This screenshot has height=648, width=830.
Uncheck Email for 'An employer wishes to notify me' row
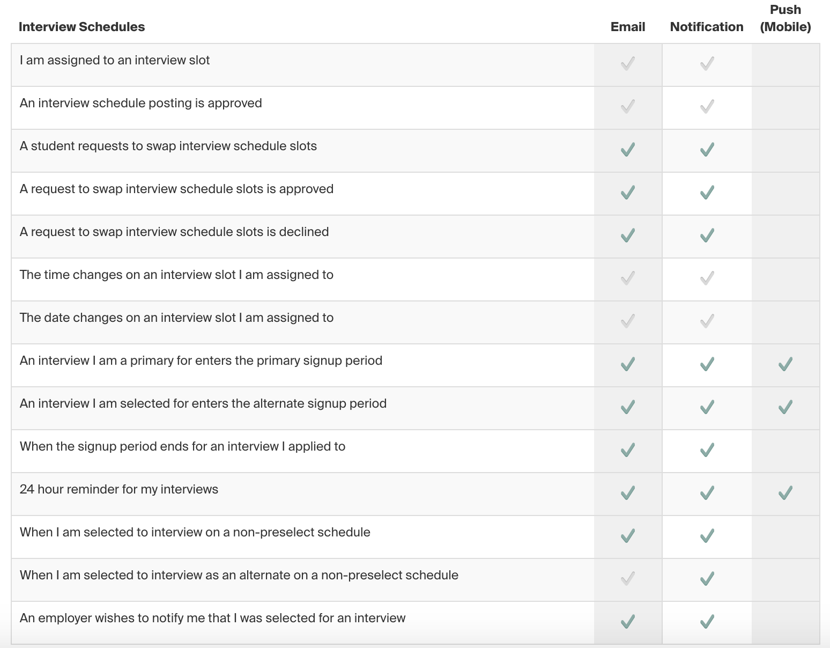(628, 621)
